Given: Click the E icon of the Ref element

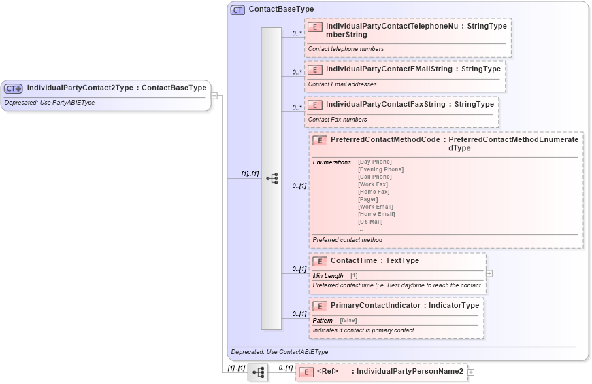Looking at the screenshot, I should (x=306, y=372).
